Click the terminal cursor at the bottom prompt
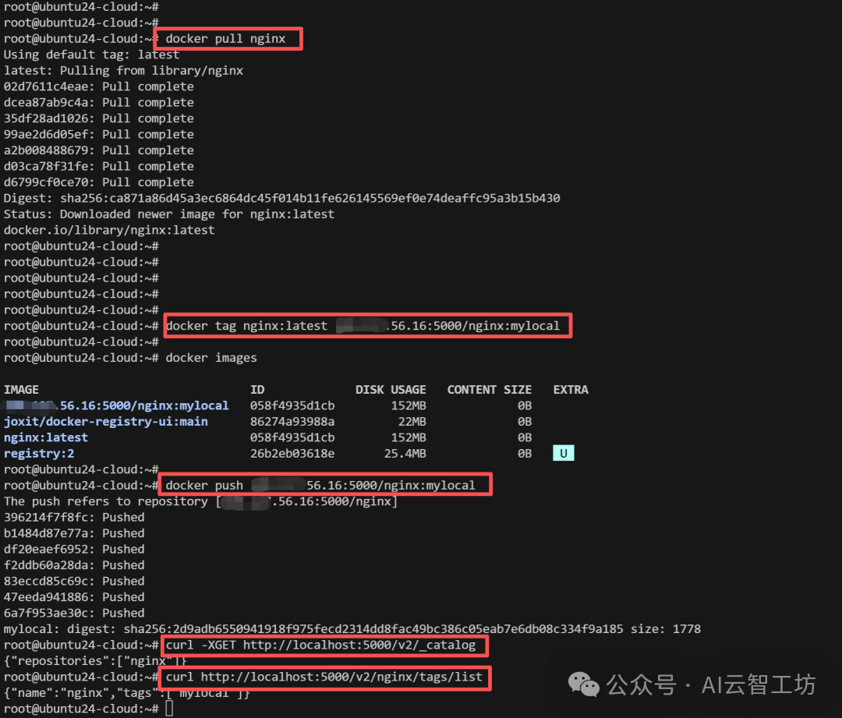The height and width of the screenshot is (718, 842). tap(168, 709)
